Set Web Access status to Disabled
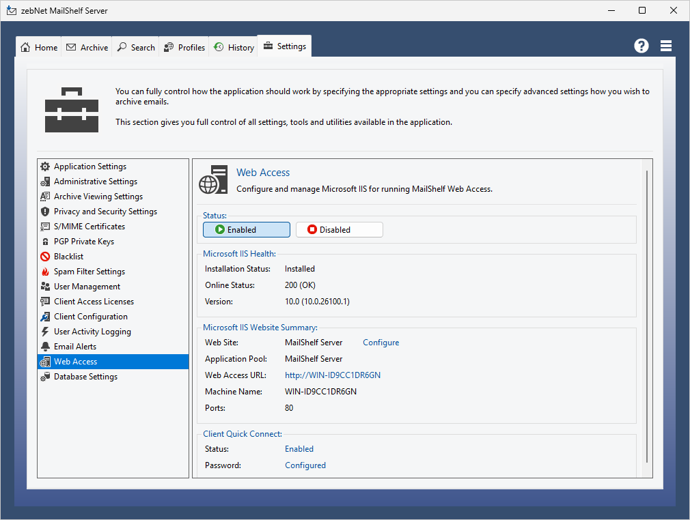Screen dimensions: 690x520 tap(339, 230)
